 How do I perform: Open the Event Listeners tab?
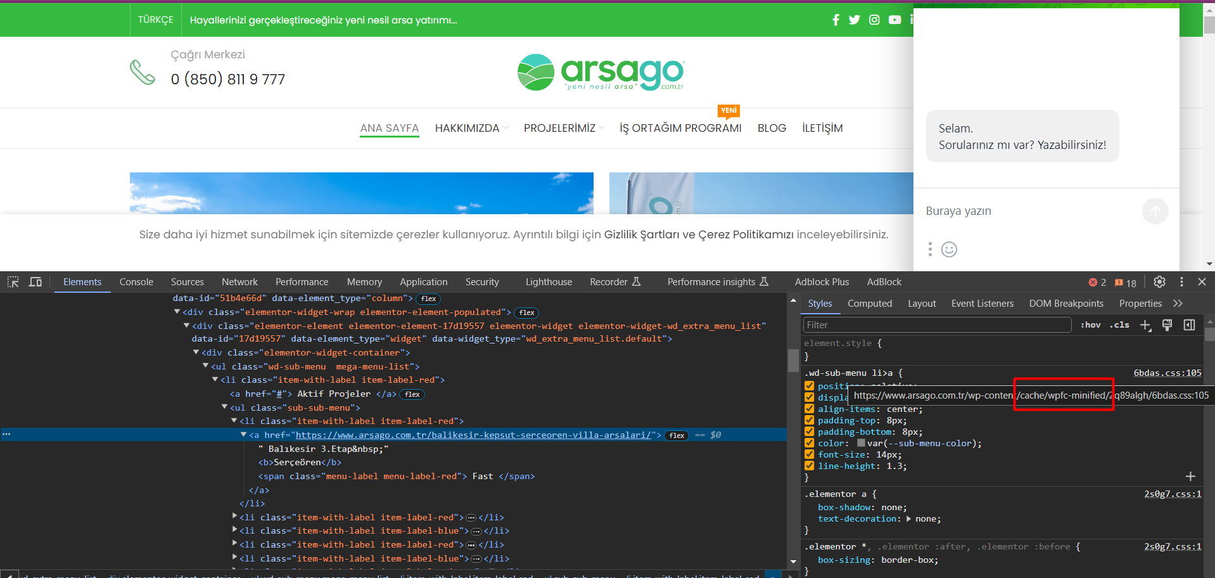pos(982,304)
